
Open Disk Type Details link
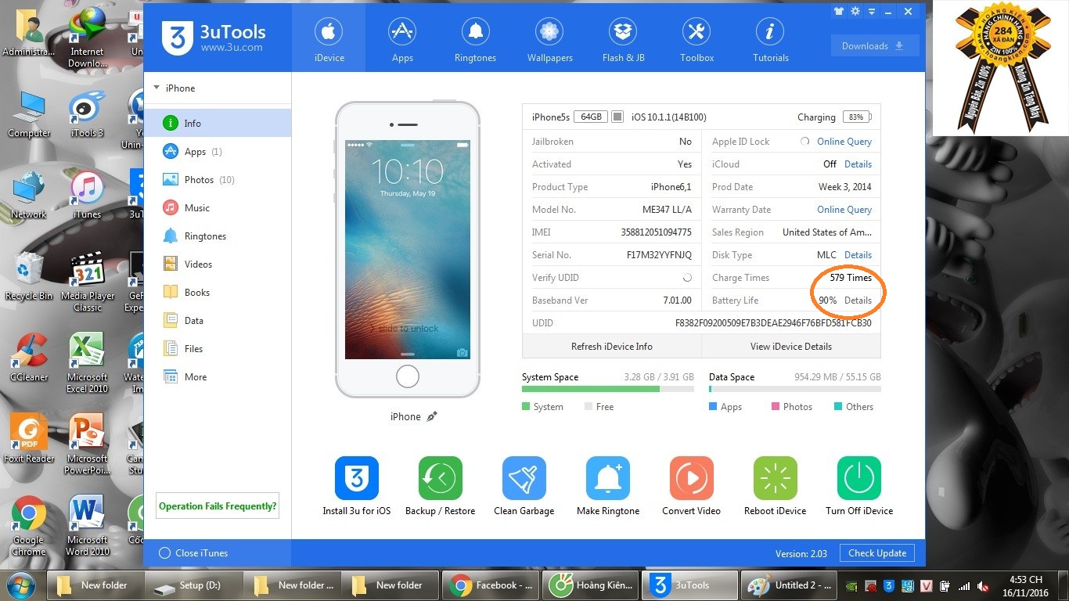pos(858,255)
